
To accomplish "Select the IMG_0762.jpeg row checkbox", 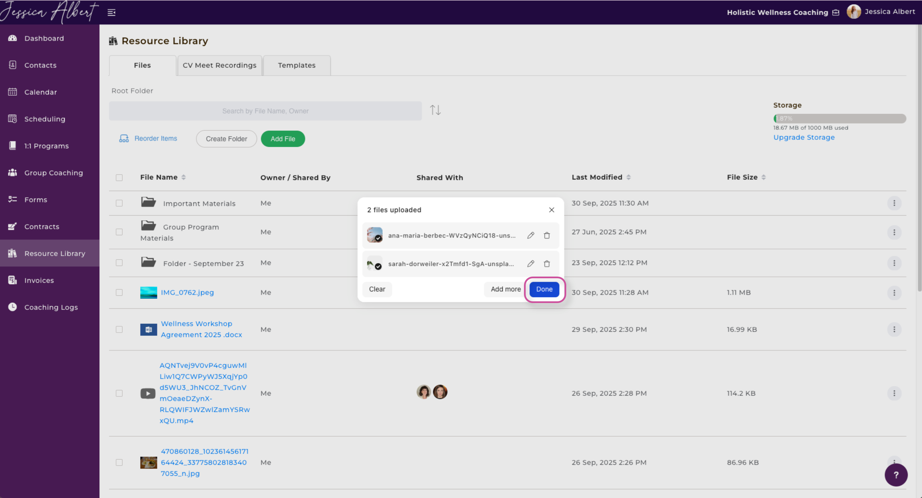I will click(119, 292).
